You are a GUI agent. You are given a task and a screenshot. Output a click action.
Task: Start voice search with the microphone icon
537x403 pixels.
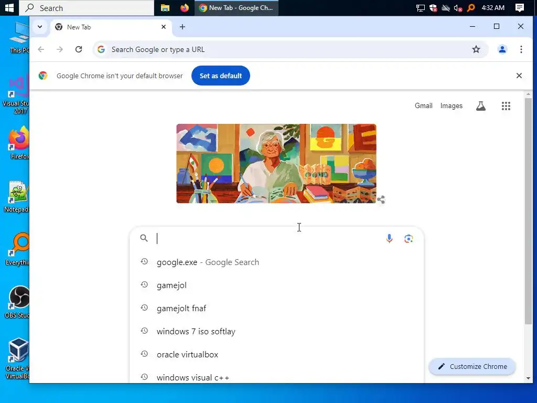390,239
